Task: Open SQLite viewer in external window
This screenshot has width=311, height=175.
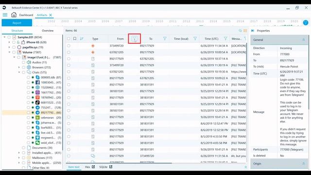Action: point(111,167)
